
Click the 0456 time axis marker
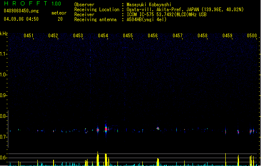point(153,36)
